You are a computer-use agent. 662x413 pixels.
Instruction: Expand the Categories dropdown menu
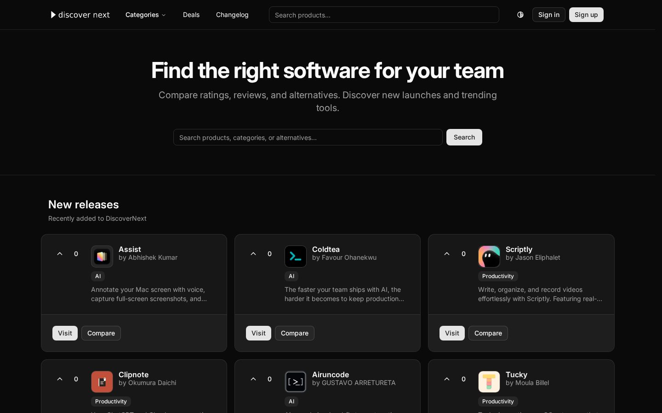pyautogui.click(x=146, y=15)
